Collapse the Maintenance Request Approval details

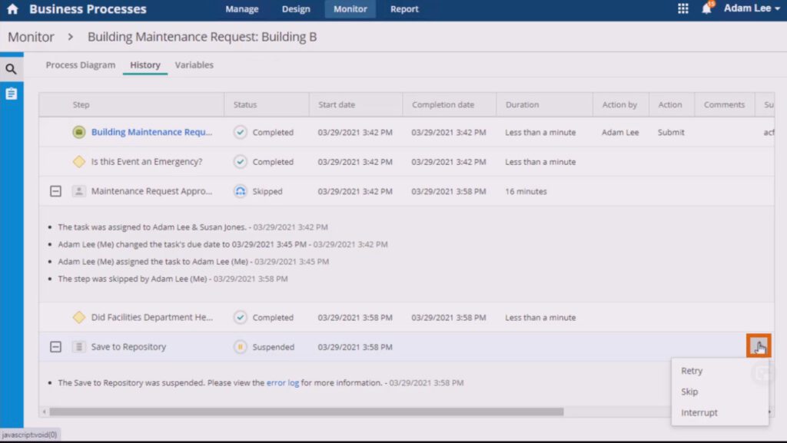[x=55, y=191]
